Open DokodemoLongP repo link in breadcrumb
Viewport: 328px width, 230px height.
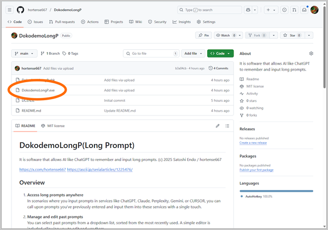[68, 10]
